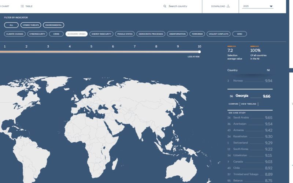The height and width of the screenshot is (183, 293).
Task: Click the search magnifier icon
Action: point(164,6)
